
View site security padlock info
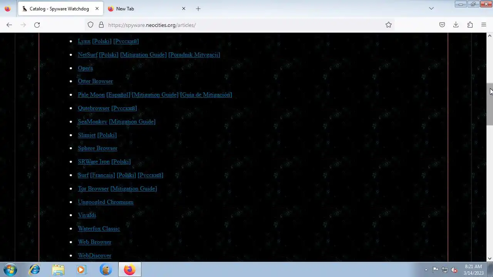pos(101,25)
